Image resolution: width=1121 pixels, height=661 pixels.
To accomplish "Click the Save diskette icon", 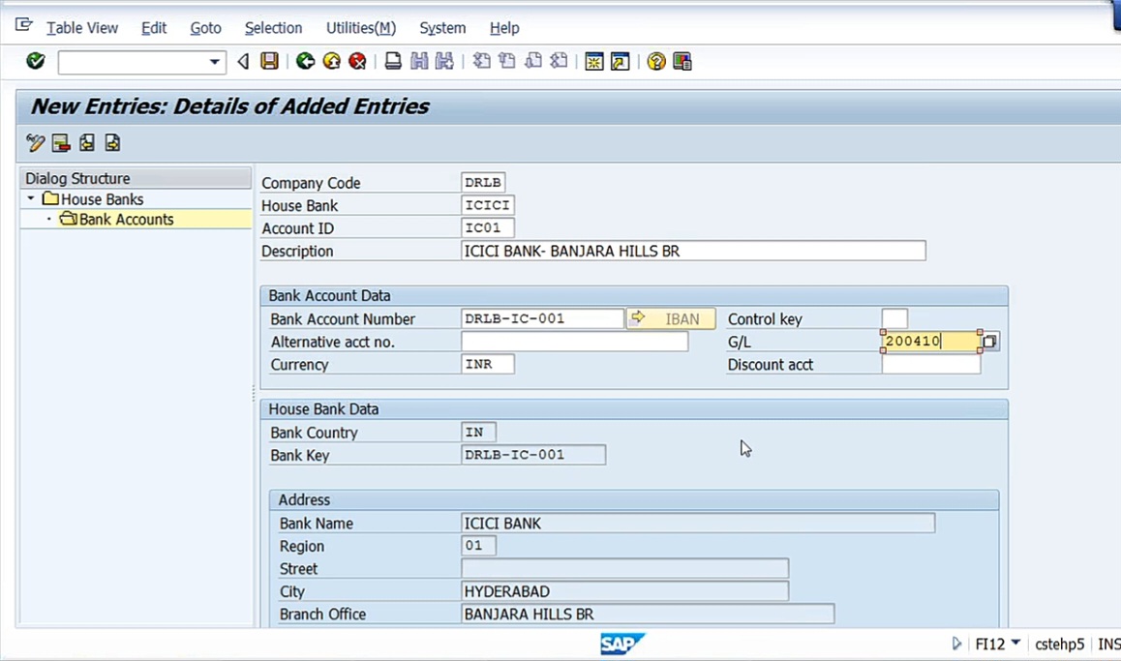I will pyautogui.click(x=269, y=62).
